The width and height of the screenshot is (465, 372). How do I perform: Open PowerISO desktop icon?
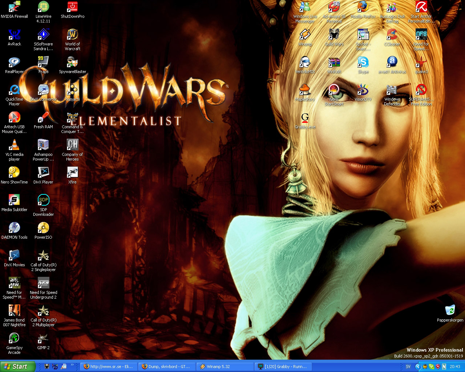[x=43, y=231]
